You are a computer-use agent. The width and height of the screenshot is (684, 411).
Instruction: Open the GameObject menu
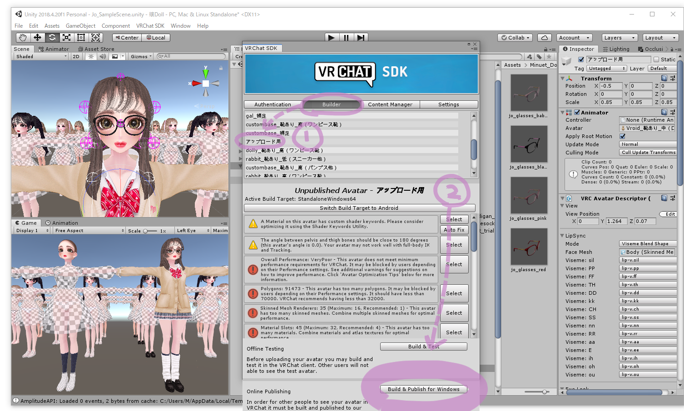point(80,26)
